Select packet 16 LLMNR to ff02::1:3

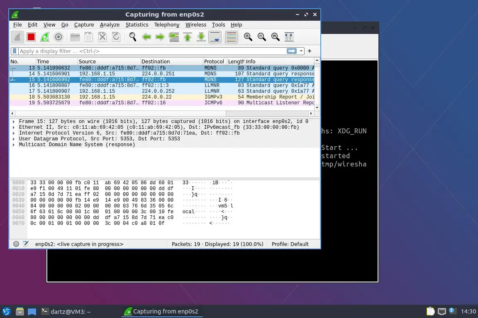162,85
